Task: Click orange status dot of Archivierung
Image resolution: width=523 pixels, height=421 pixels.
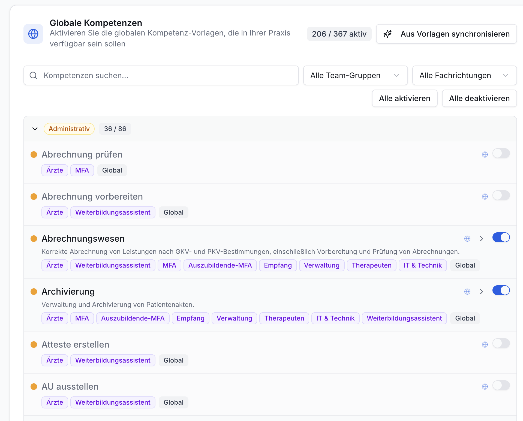Action: click(34, 292)
